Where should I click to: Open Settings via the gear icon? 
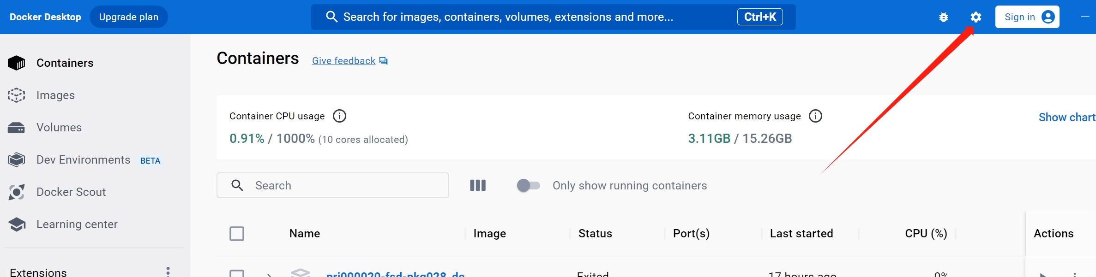point(976,17)
